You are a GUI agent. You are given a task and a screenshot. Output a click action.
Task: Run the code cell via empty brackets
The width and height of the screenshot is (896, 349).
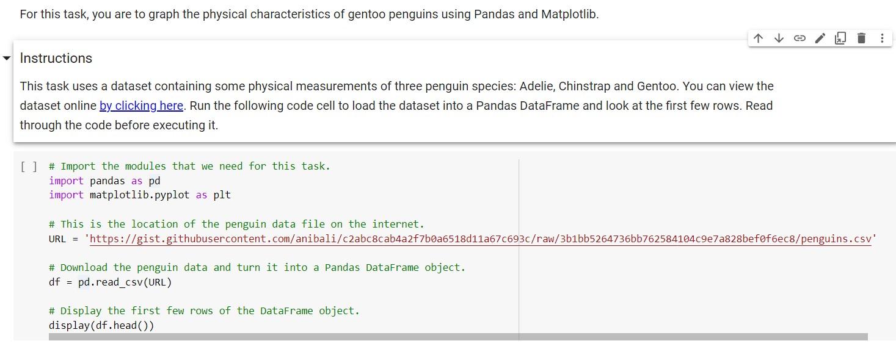click(x=29, y=167)
